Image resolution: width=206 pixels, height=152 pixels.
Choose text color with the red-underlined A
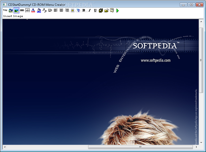33,10
